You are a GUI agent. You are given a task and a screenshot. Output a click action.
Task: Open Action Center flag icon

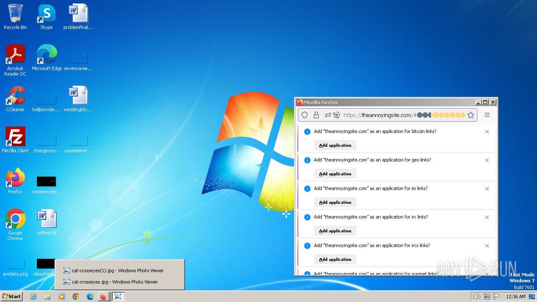(x=498, y=297)
